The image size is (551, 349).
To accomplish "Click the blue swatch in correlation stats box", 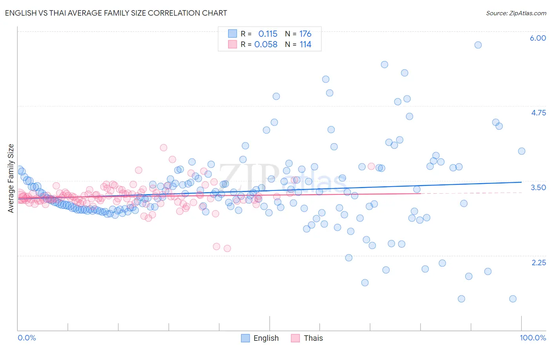I will tap(232, 34).
